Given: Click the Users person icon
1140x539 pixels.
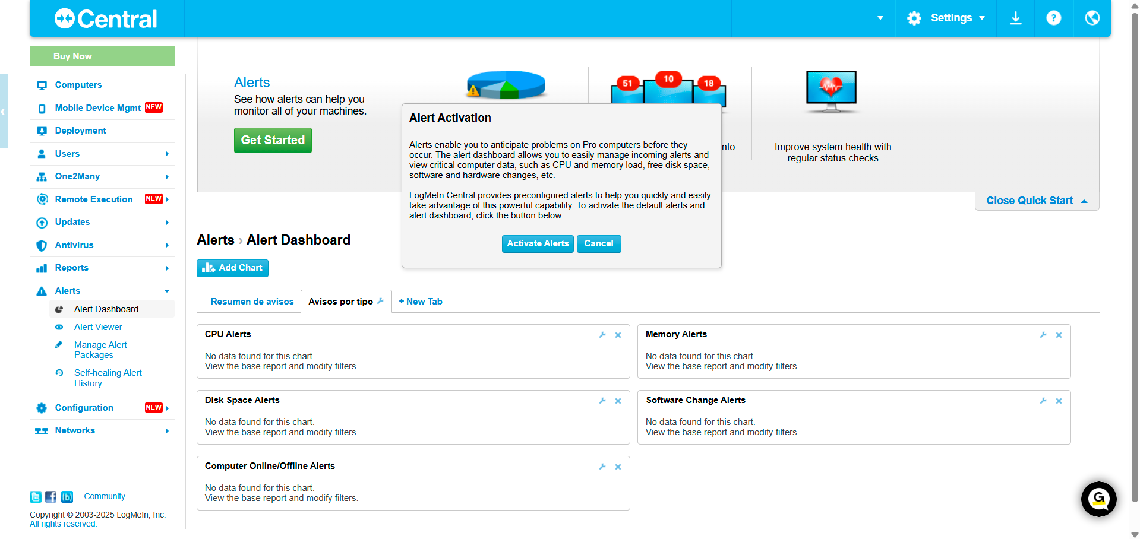Looking at the screenshot, I should click(x=42, y=154).
